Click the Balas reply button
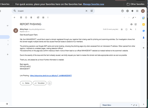This screenshot has width=148, height=108. (x=26, y=83)
